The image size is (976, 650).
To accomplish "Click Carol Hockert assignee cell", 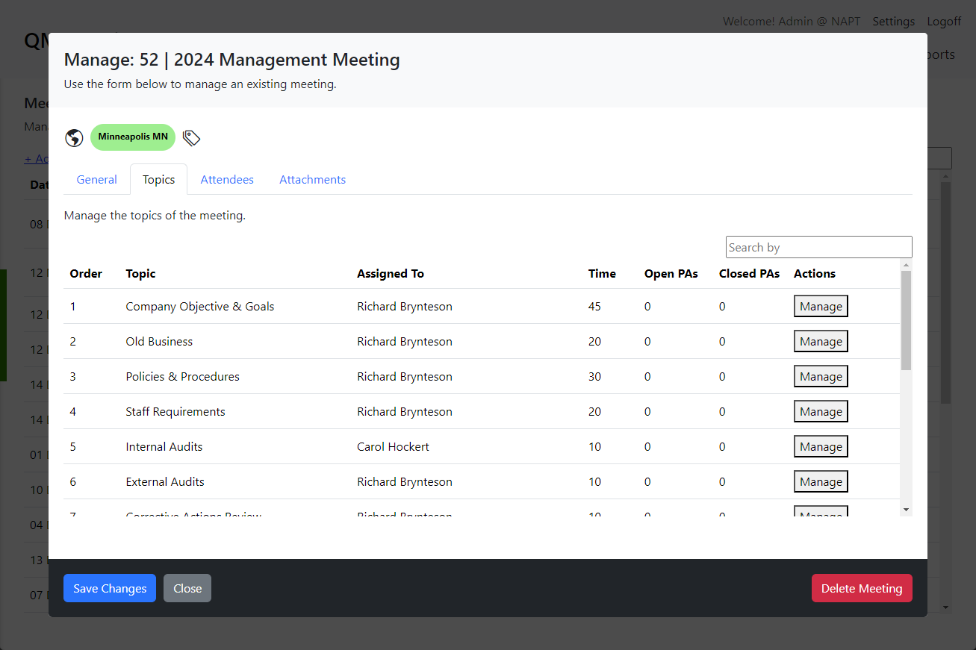I will tap(393, 447).
